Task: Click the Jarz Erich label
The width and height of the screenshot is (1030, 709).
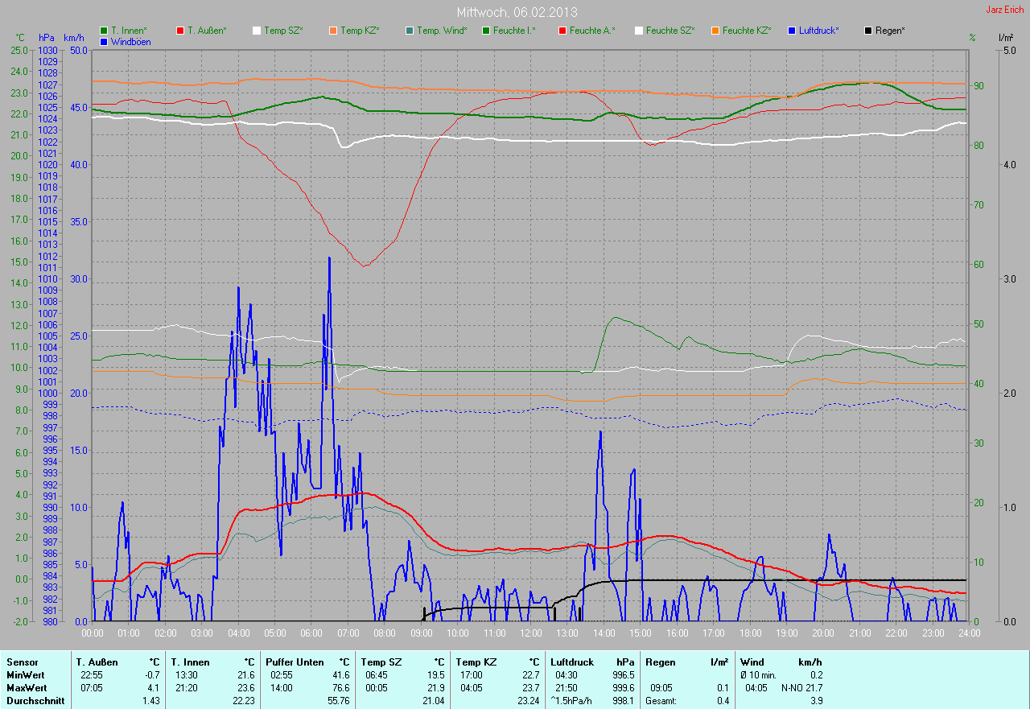Action: [1005, 10]
